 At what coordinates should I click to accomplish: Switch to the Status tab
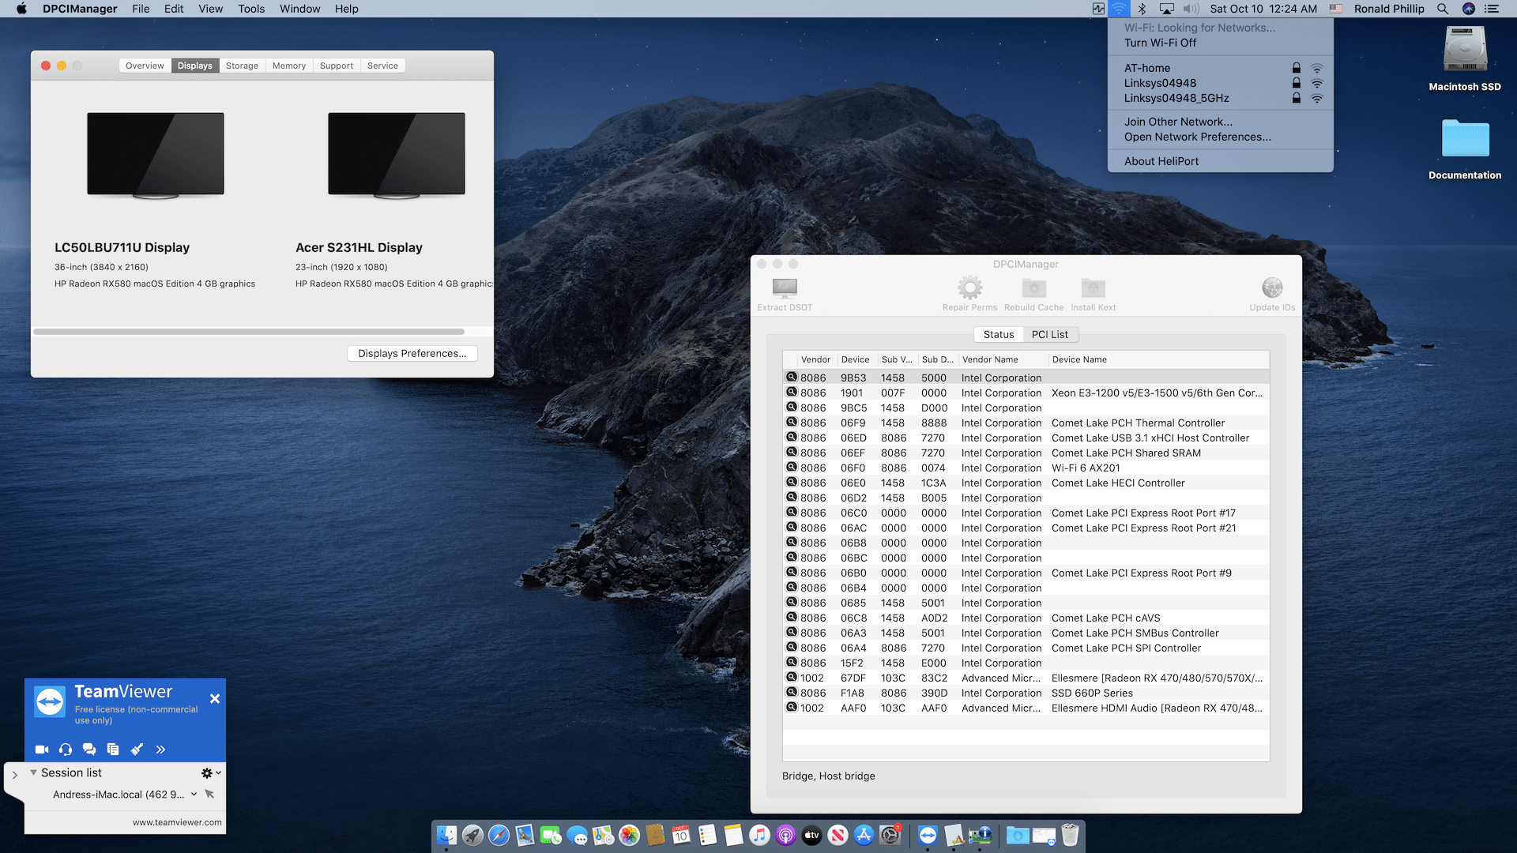[x=998, y=335]
